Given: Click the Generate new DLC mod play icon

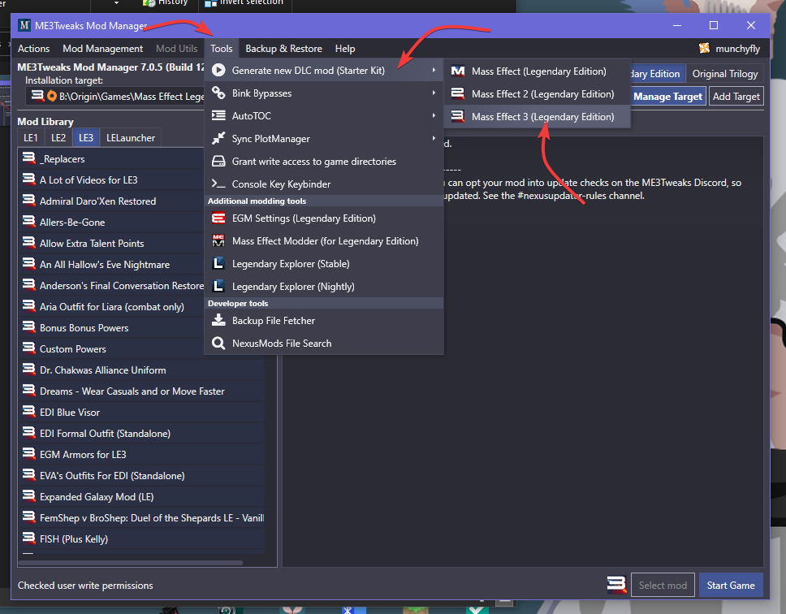Looking at the screenshot, I should (x=218, y=70).
